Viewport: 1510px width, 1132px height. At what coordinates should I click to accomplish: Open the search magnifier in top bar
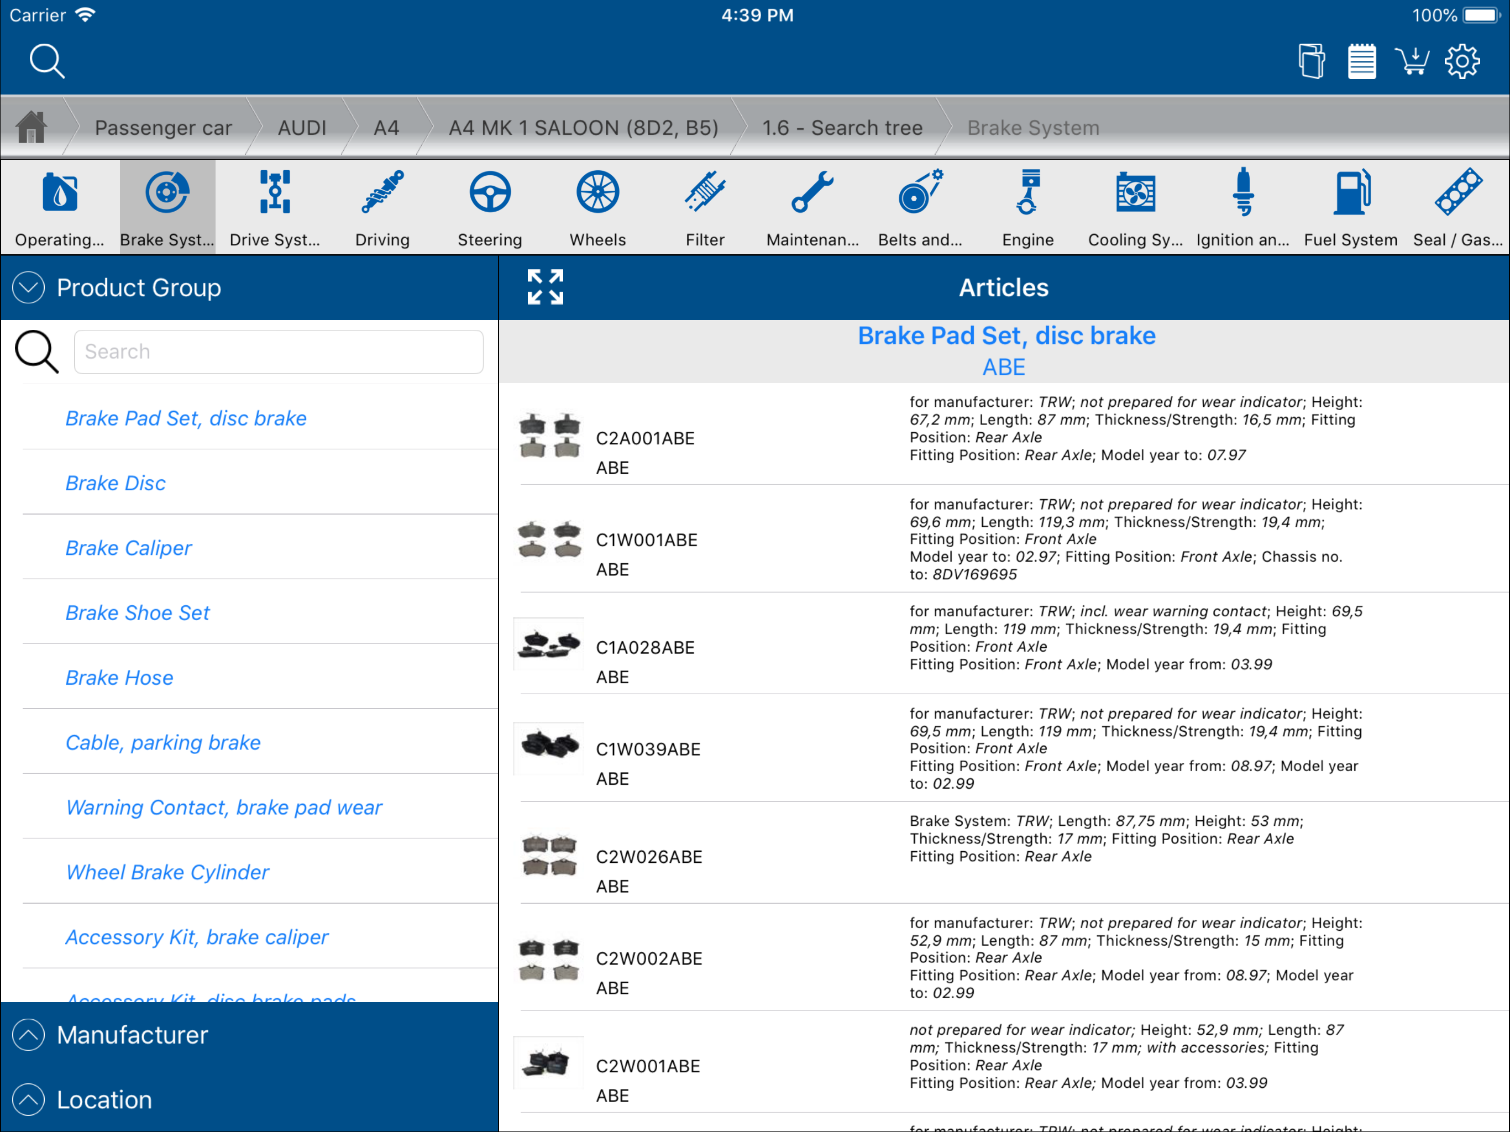(x=46, y=61)
